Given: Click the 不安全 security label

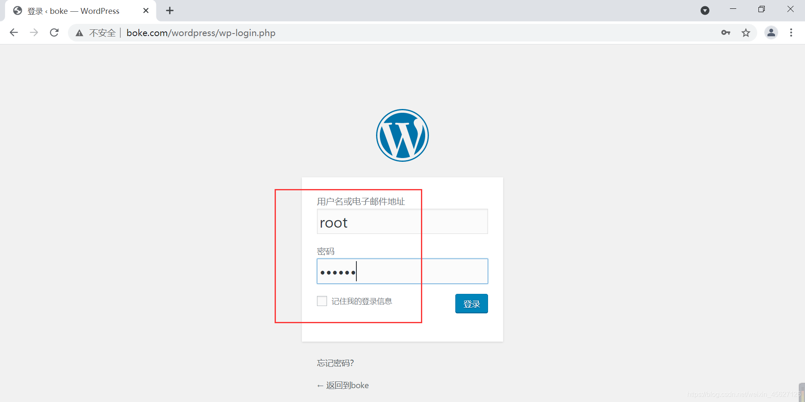Looking at the screenshot, I should pos(102,33).
